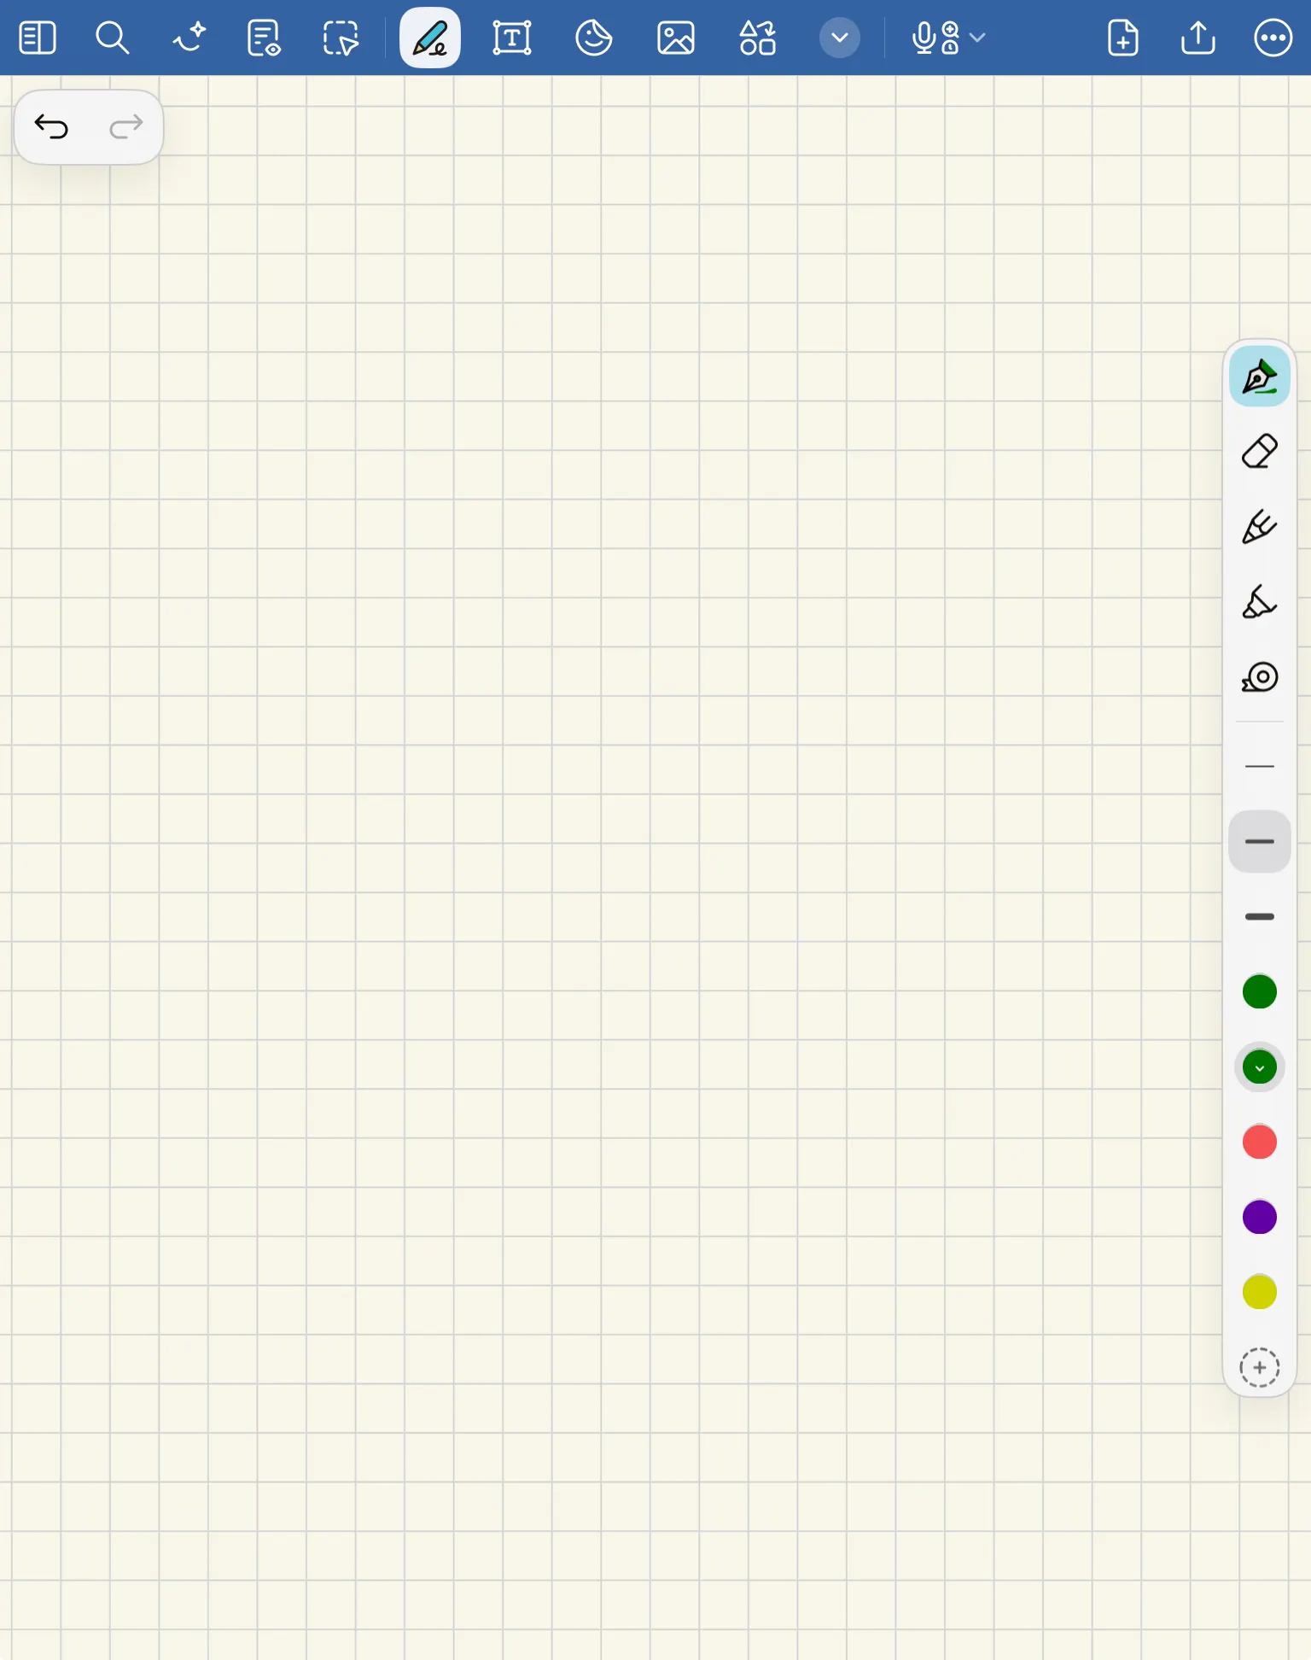1311x1660 pixels.
Task: Open the audio recording options dropdown
Action: [978, 38]
